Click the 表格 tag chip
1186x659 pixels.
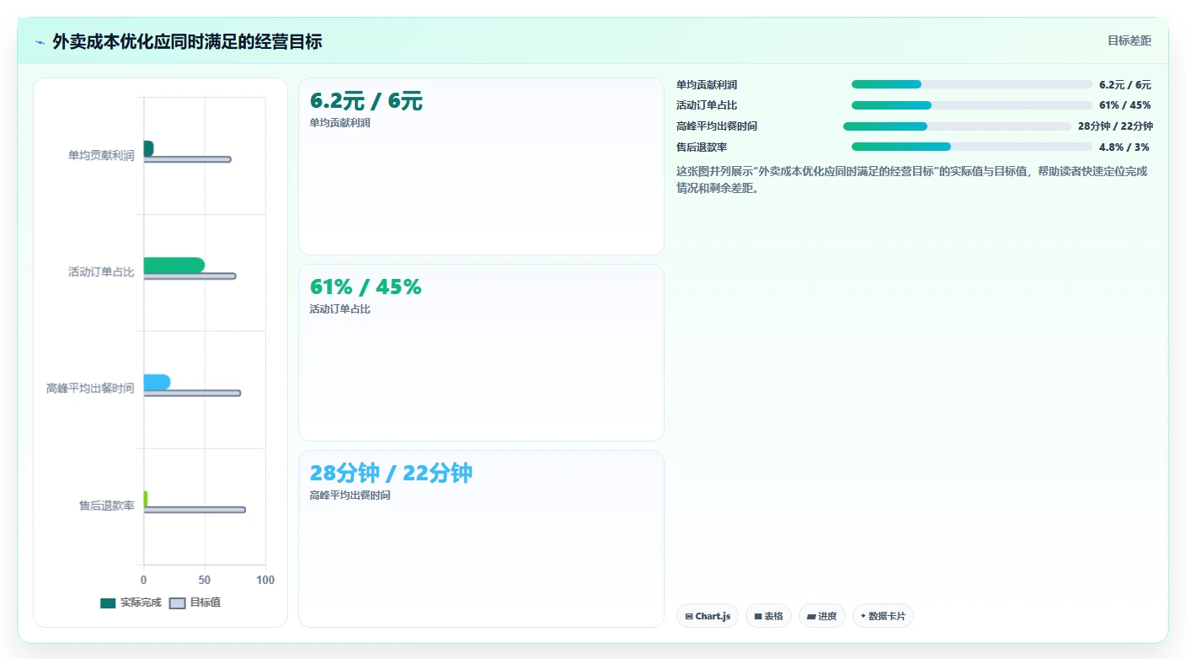pyautogui.click(x=768, y=616)
